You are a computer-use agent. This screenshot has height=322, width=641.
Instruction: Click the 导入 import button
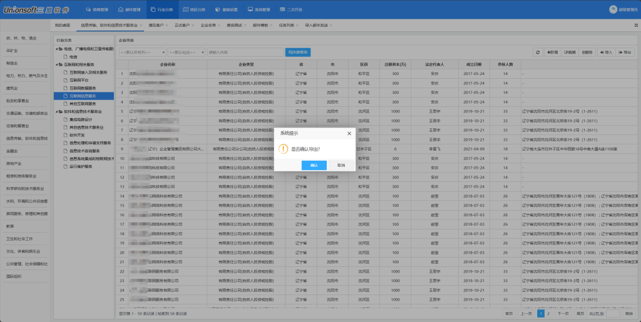(x=606, y=53)
